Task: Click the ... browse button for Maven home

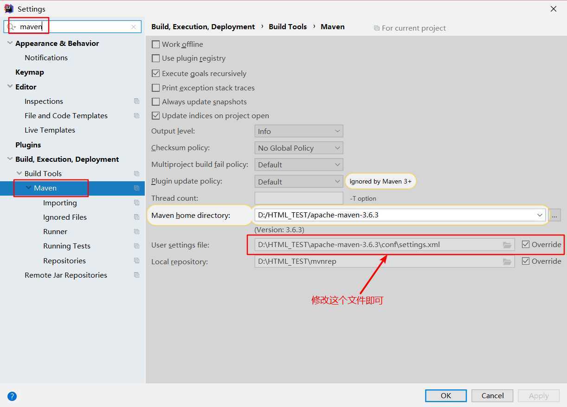Action: pyautogui.click(x=555, y=215)
